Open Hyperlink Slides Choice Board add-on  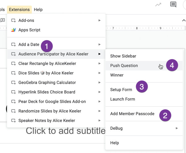click(x=56, y=92)
